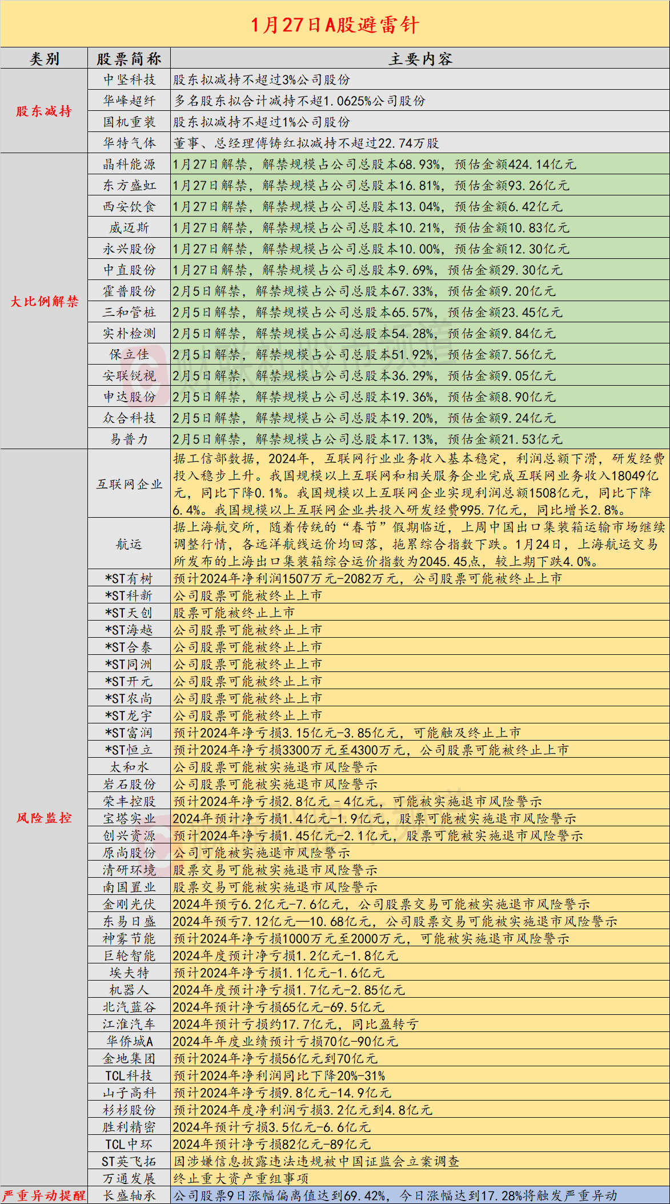
Task: Select the 太和水 stock name cell
Action: coord(129,767)
